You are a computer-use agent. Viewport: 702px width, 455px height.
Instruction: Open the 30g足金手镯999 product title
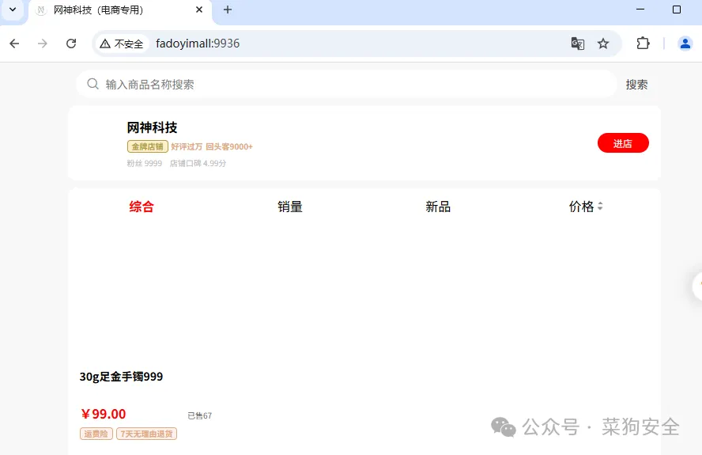coord(121,377)
